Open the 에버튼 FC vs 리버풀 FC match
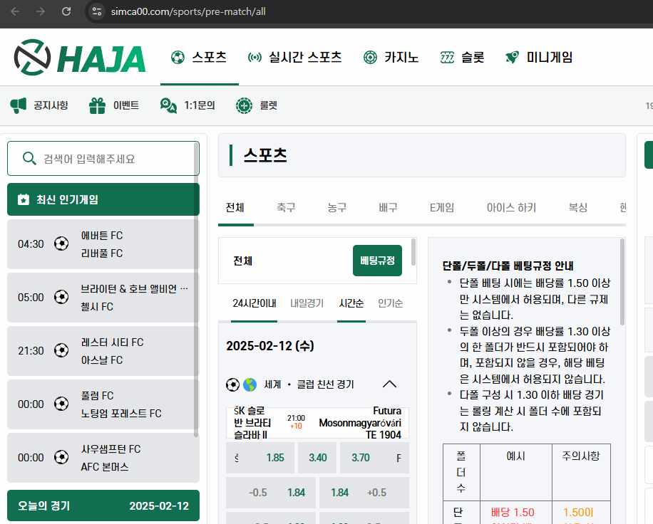This screenshot has width=653, height=524. [x=102, y=244]
